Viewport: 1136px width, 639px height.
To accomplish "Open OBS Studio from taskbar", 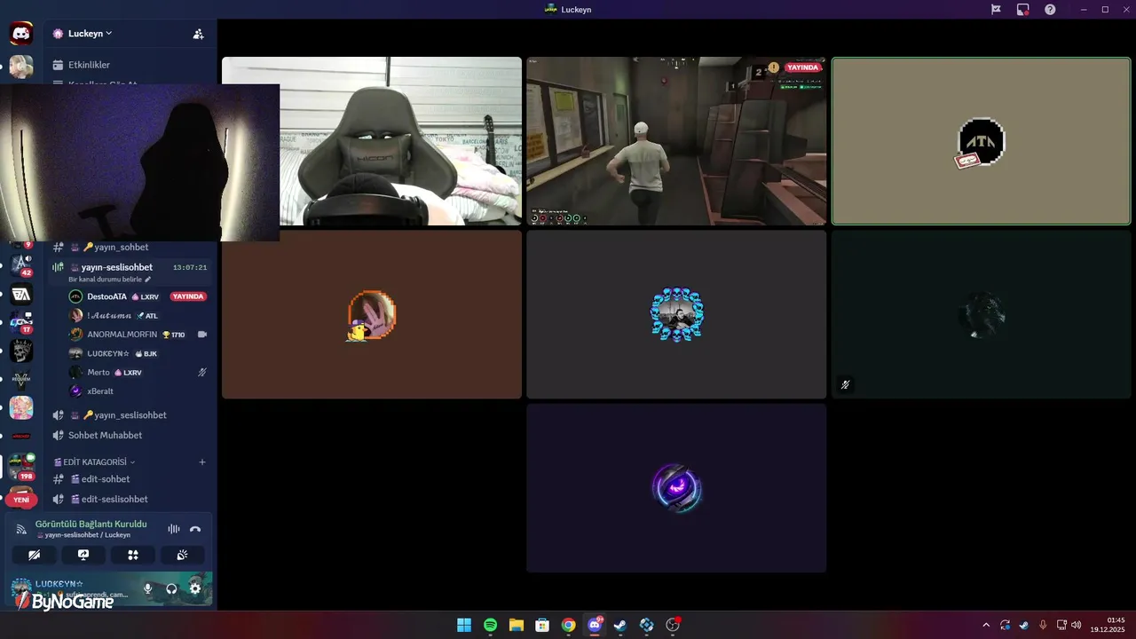I will [673, 625].
